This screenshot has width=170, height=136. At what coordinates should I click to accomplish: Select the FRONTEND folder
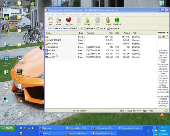click(53, 44)
